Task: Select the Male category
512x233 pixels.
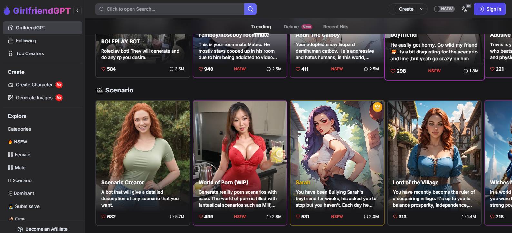Action: 42,168
